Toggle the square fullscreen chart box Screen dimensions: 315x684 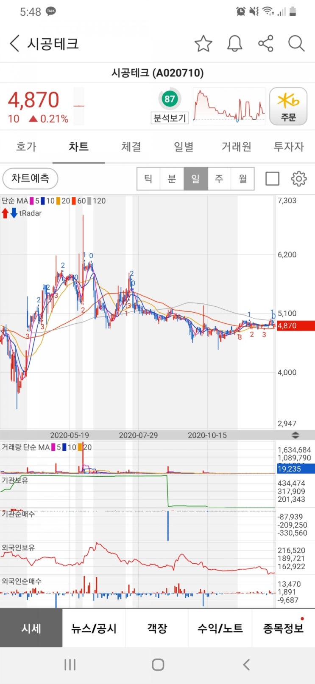272,179
